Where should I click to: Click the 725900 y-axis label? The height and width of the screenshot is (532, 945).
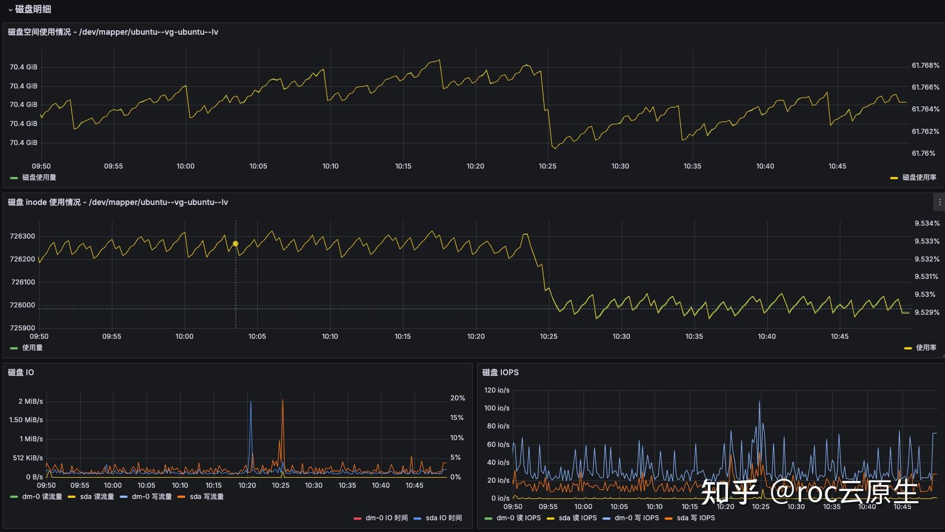tap(22, 328)
